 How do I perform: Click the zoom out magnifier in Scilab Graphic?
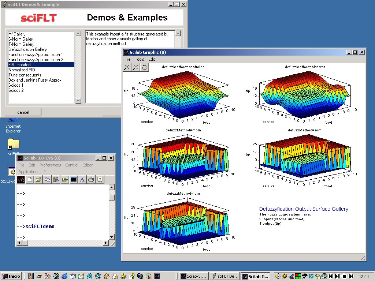click(135, 67)
